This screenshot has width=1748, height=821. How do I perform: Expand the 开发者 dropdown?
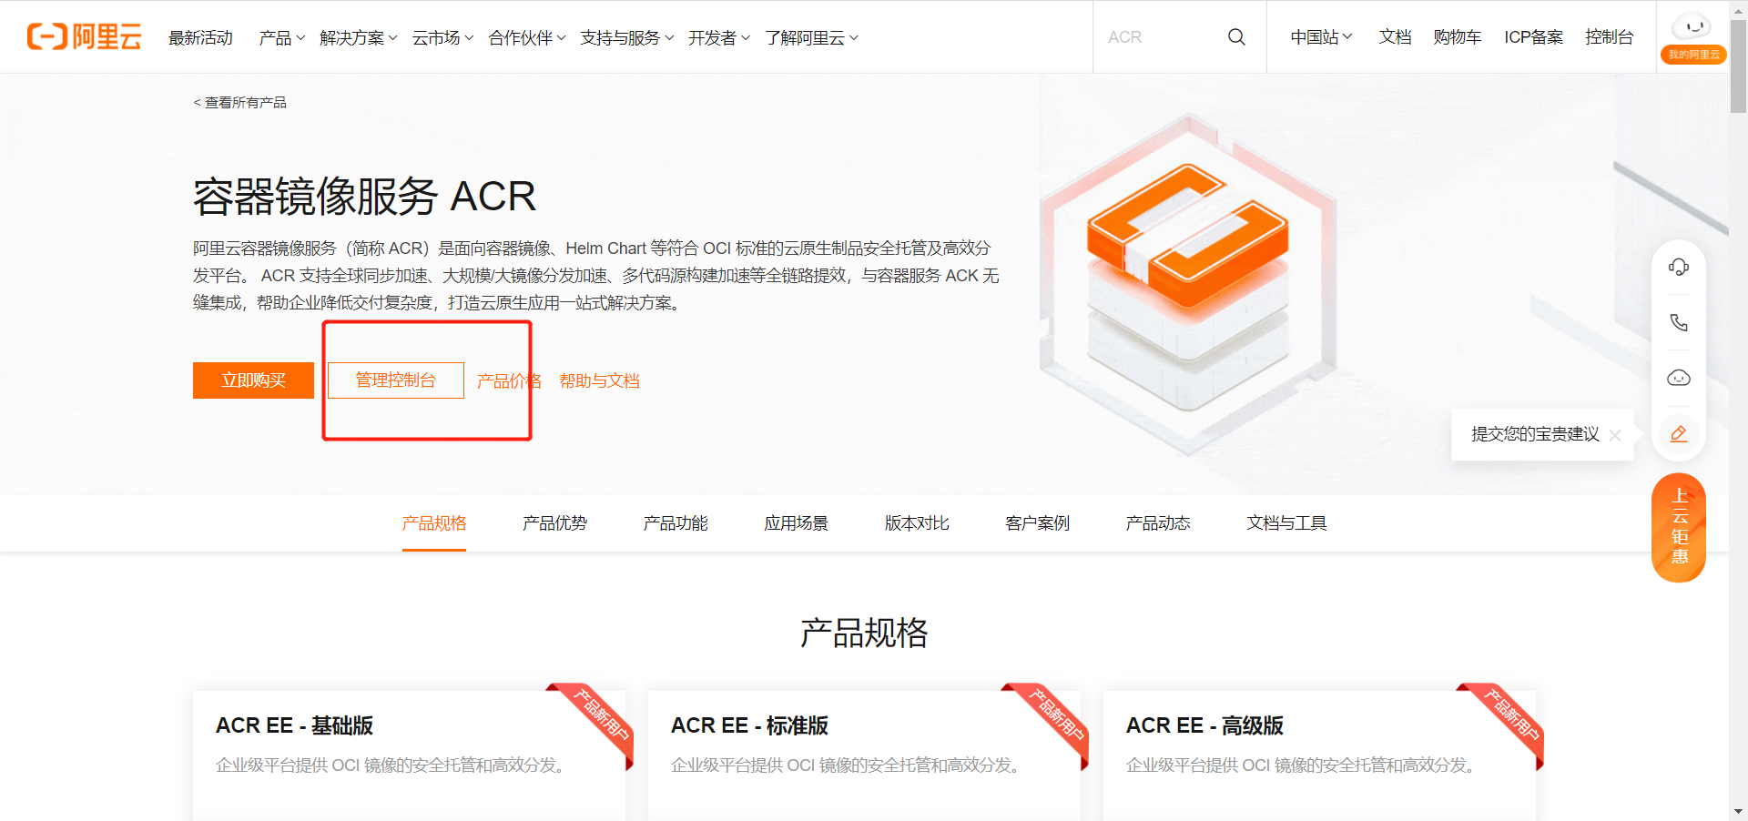pyautogui.click(x=719, y=37)
